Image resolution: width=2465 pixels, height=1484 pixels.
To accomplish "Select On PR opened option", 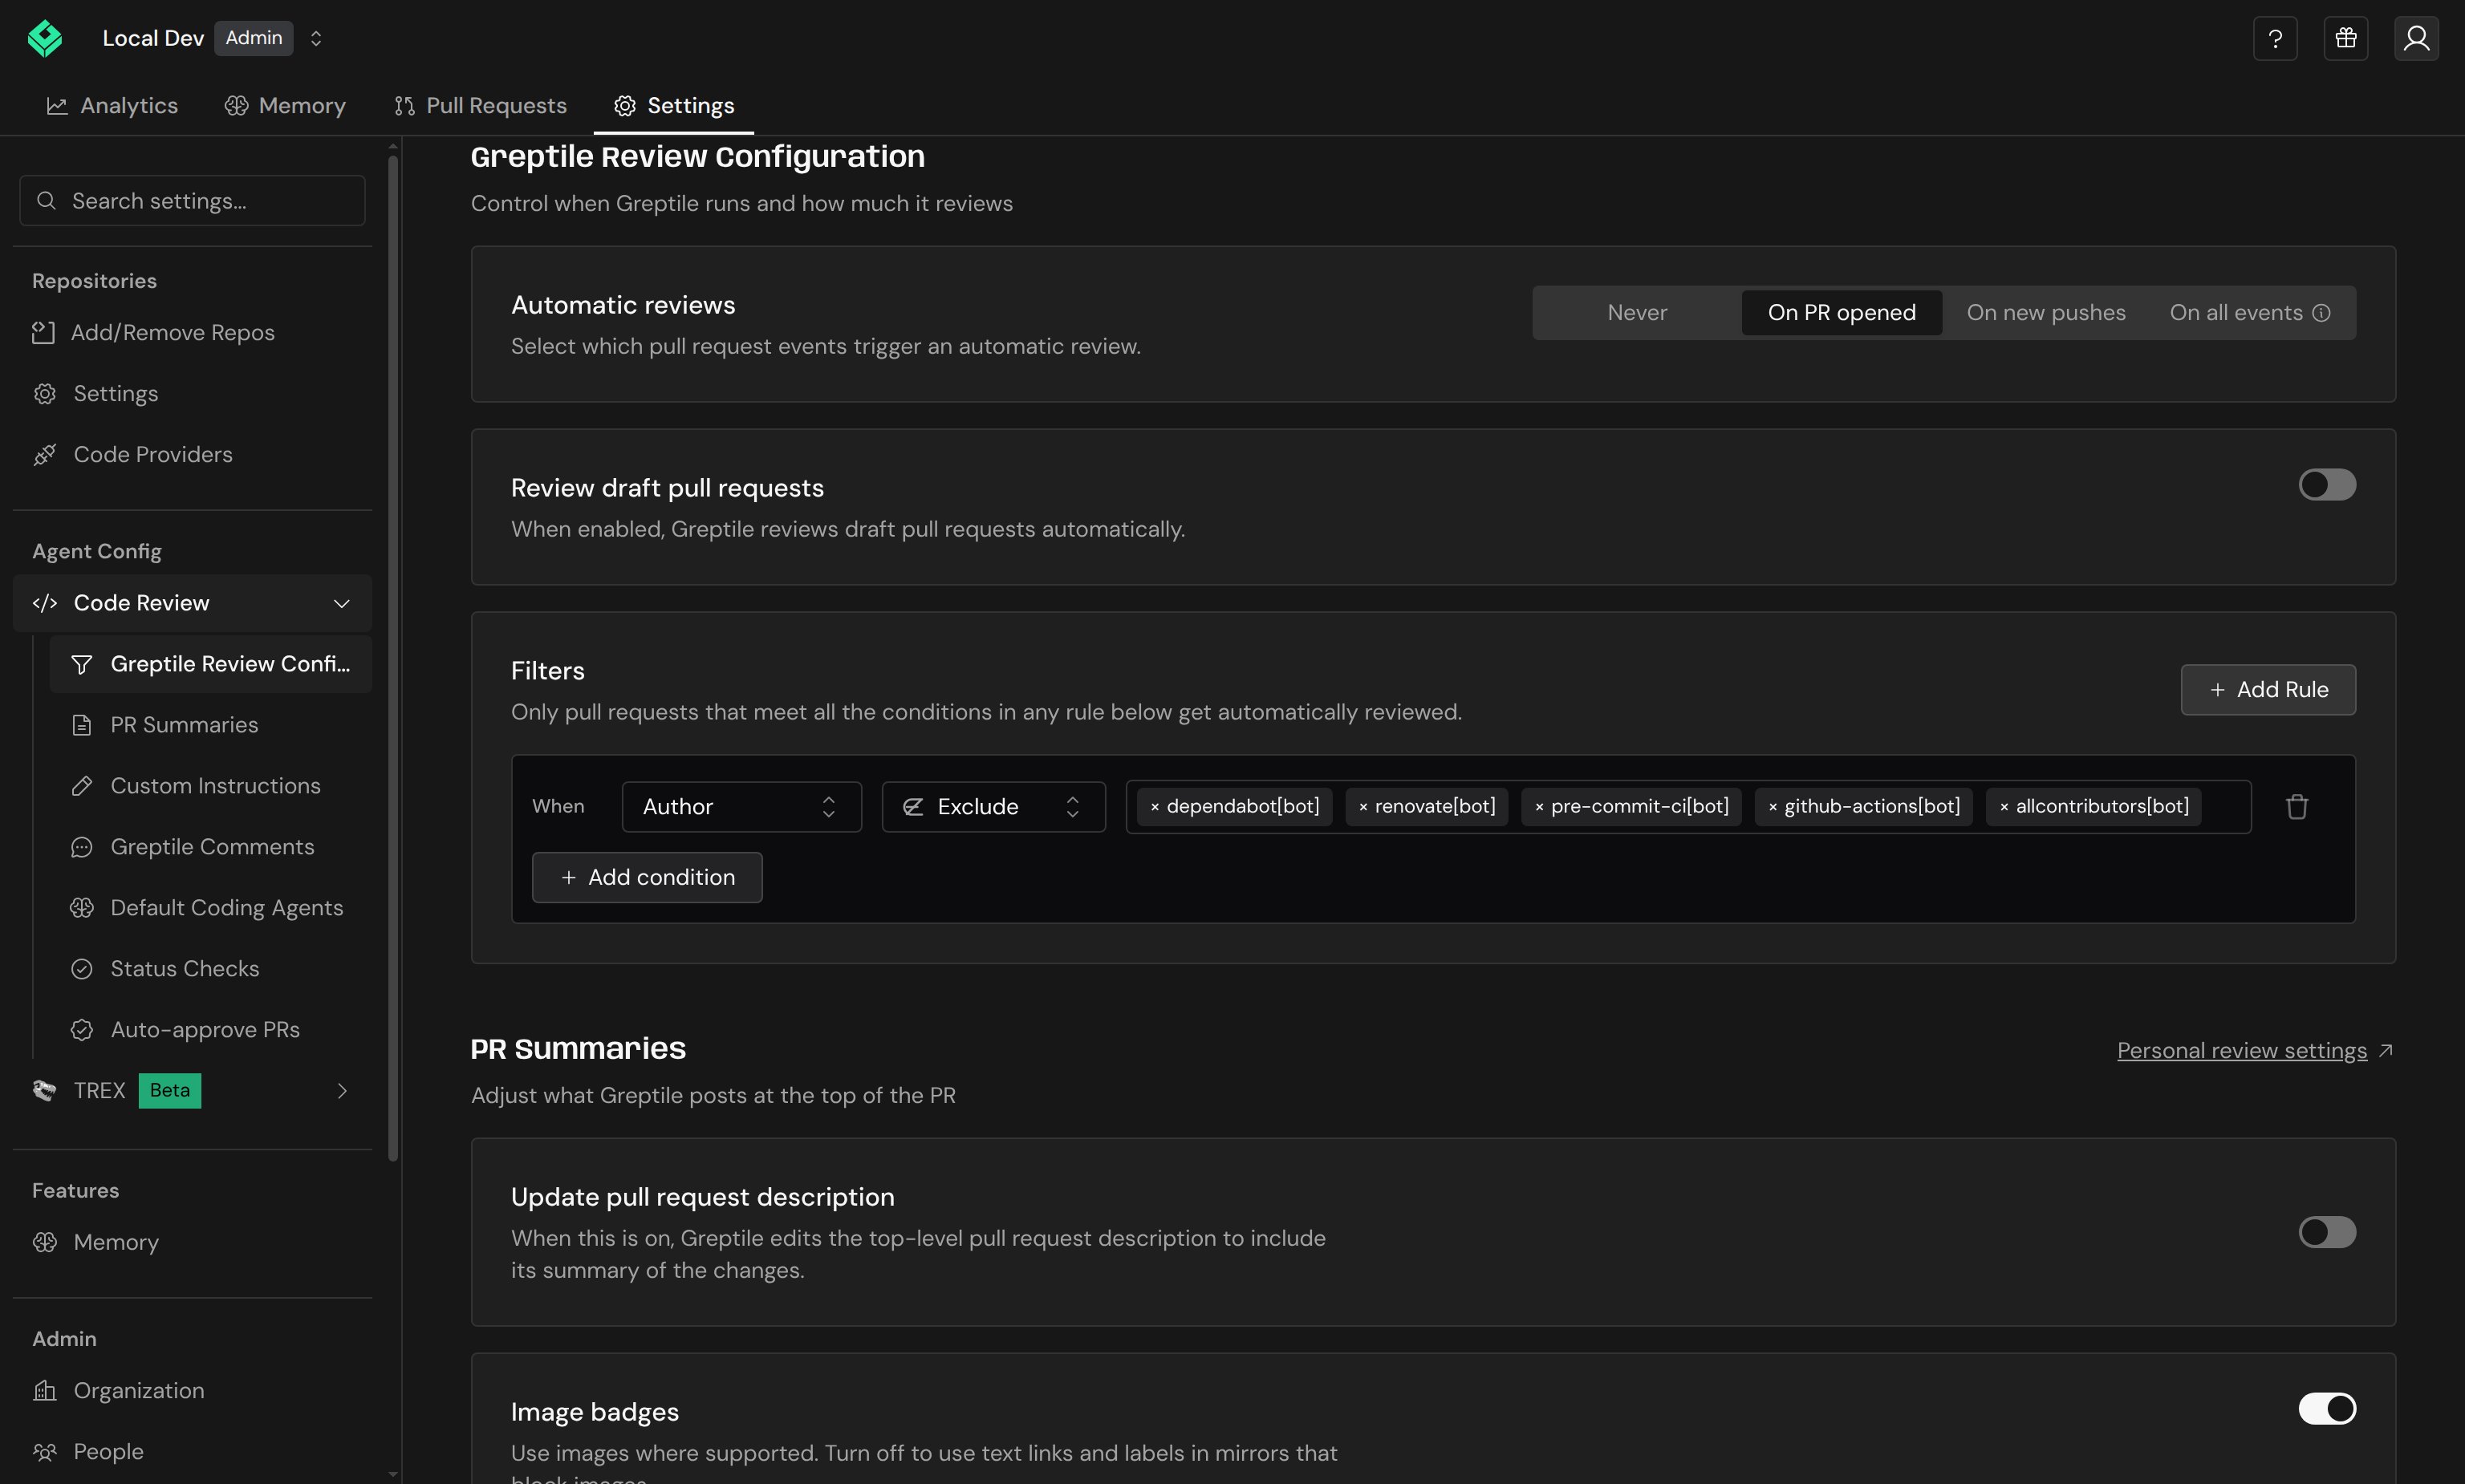I will point(1841,313).
